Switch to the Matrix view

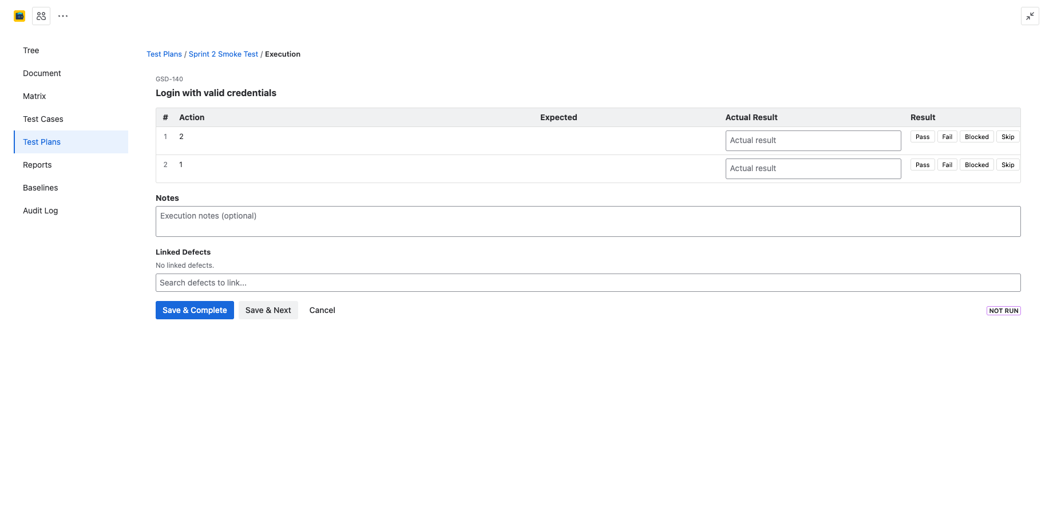pyautogui.click(x=34, y=96)
